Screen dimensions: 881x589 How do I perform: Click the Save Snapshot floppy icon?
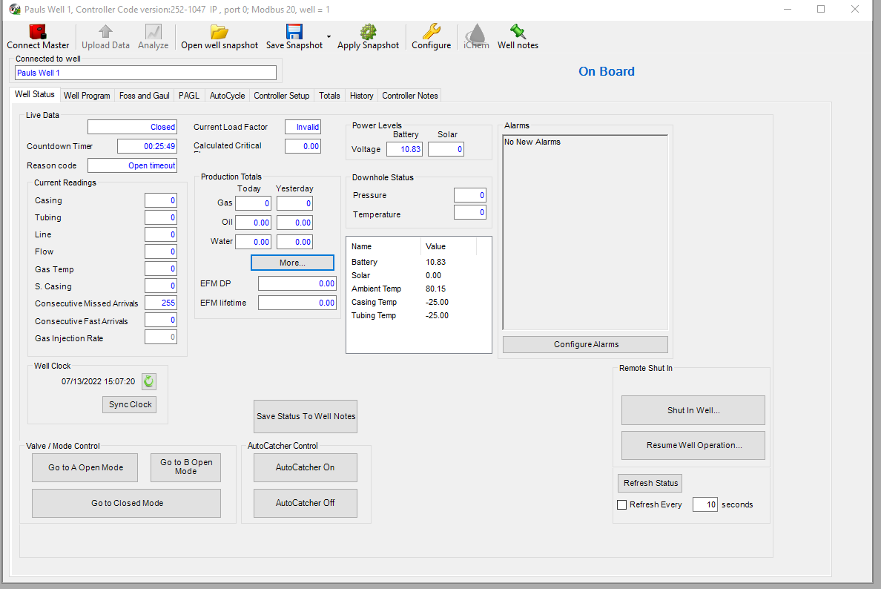point(294,31)
